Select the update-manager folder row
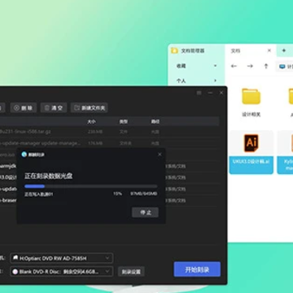293x293 pixels. [109, 143]
